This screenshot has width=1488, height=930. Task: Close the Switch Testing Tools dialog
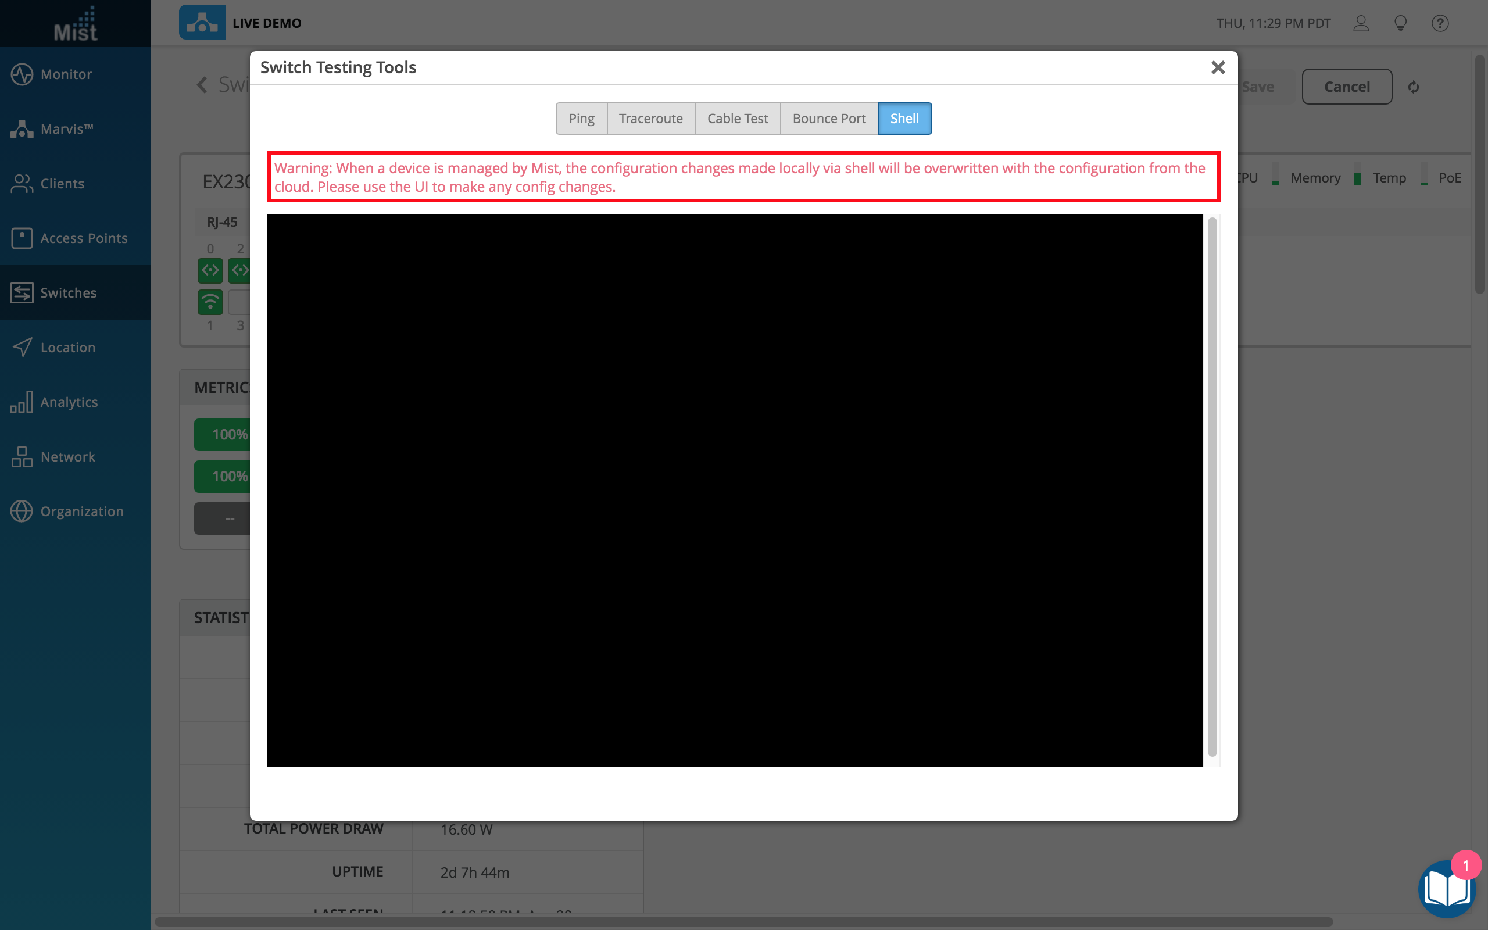pyautogui.click(x=1218, y=67)
